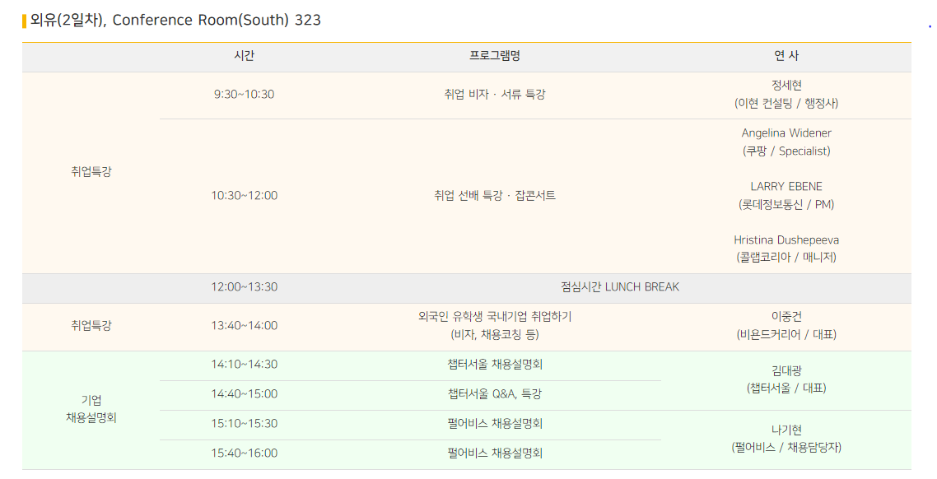
Task: Select the 9:30~10:30 time cell
Action: (244, 95)
